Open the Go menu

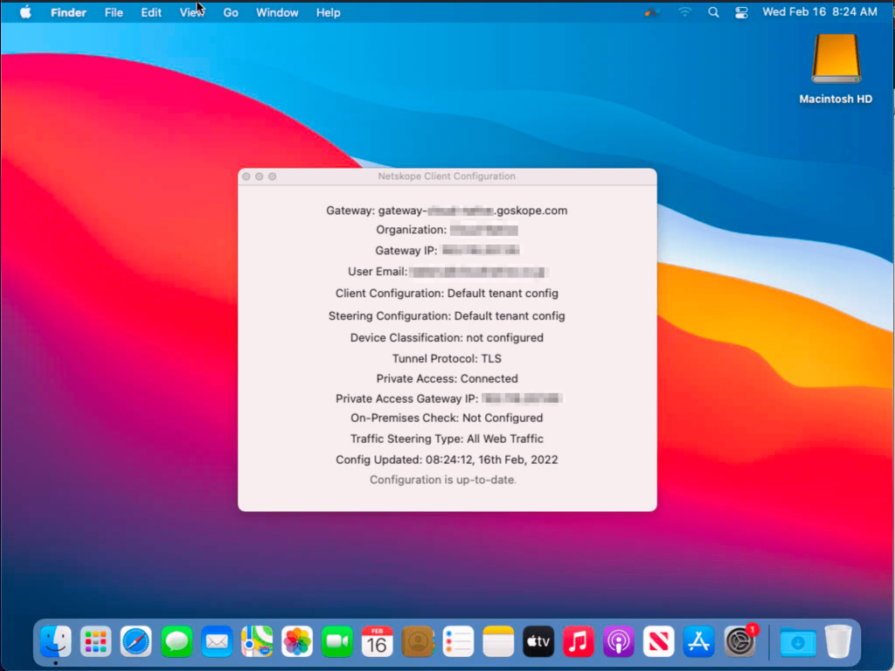[231, 12]
